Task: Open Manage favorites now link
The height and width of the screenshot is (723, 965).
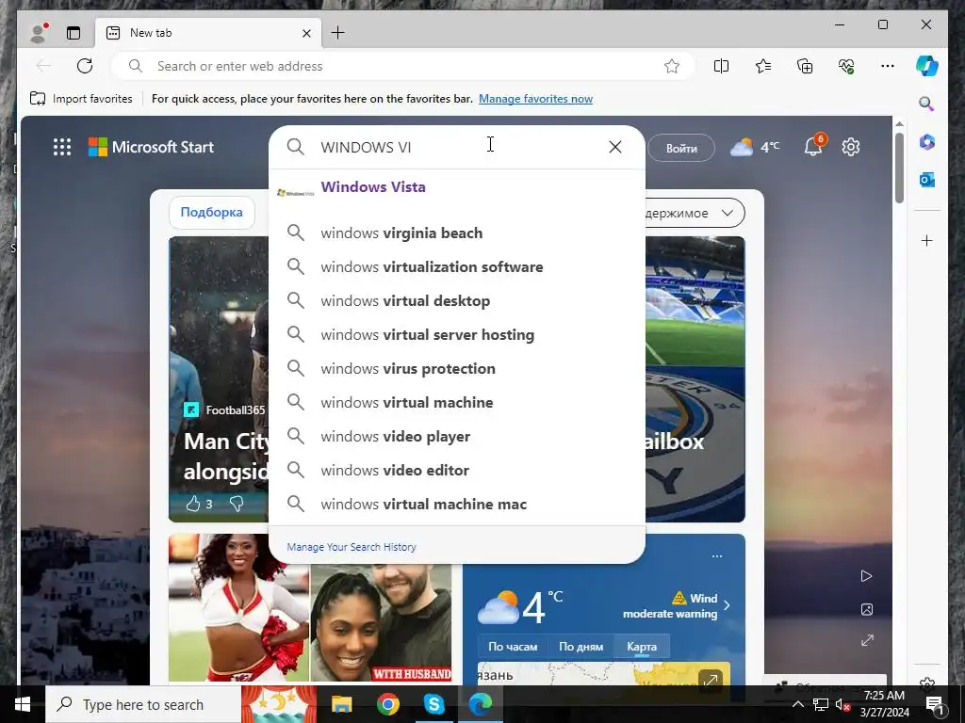Action: click(x=535, y=98)
